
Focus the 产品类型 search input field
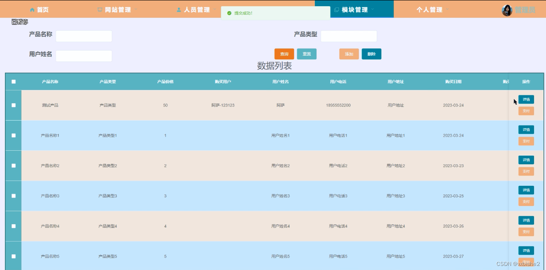click(349, 36)
